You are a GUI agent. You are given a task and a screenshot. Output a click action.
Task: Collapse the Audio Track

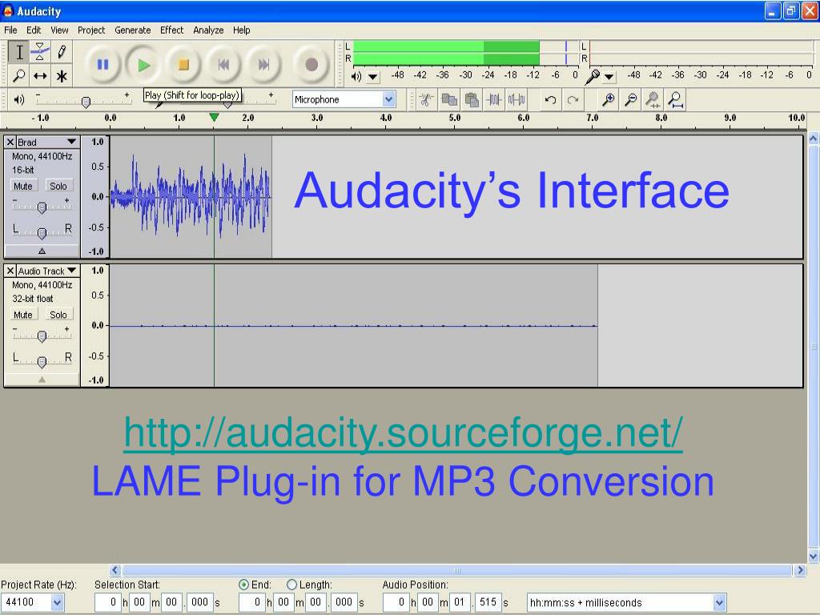42,380
